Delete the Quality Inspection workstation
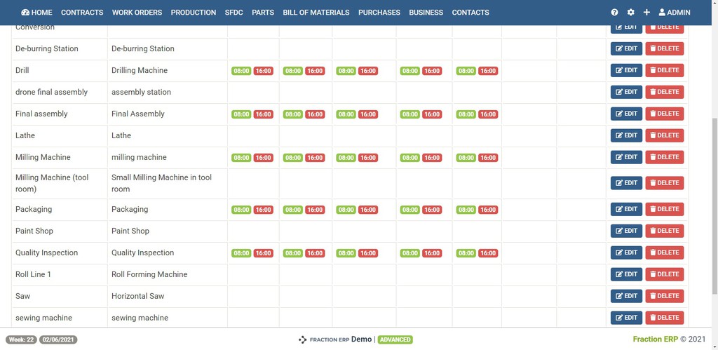This screenshot has height=350, width=718. pos(665,253)
